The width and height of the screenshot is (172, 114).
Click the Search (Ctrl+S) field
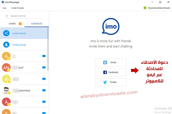pos(24,16)
